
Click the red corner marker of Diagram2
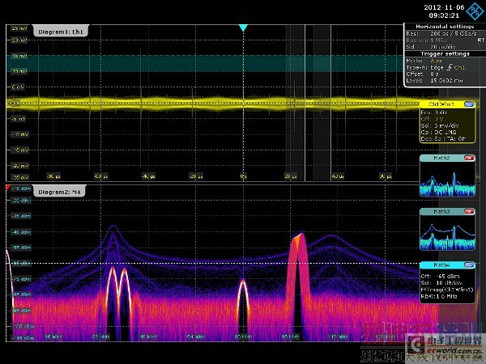[x=8, y=188]
